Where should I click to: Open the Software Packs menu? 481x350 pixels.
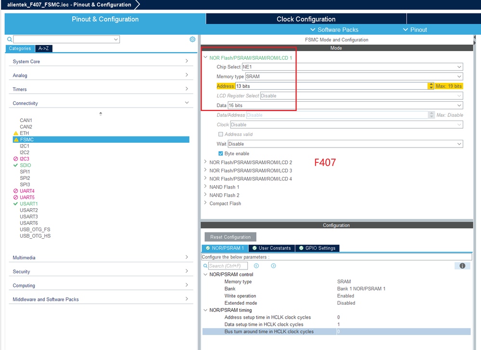pyautogui.click(x=334, y=30)
